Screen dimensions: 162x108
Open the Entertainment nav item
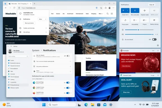coord(79,14)
